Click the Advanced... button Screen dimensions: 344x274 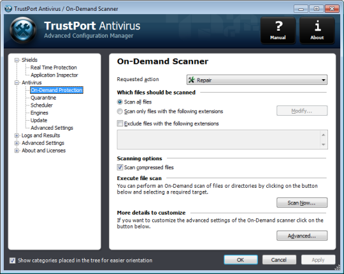pyautogui.click(x=302, y=236)
